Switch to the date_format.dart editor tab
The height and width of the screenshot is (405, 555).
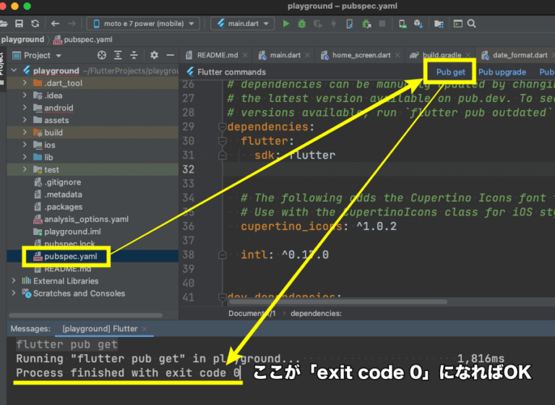[516, 55]
